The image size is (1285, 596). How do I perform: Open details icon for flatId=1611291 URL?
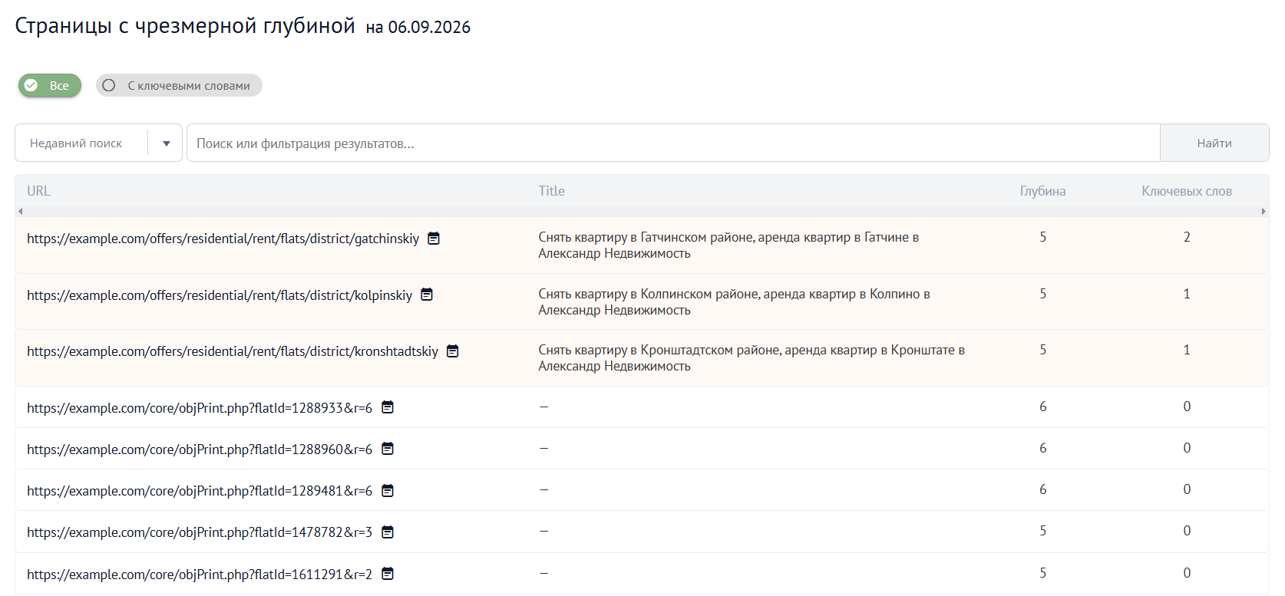pyautogui.click(x=388, y=574)
